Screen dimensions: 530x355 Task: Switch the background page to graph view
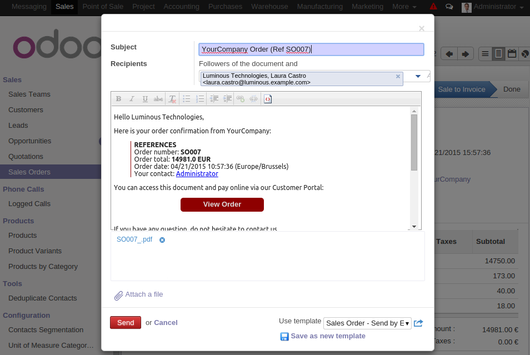(524, 54)
